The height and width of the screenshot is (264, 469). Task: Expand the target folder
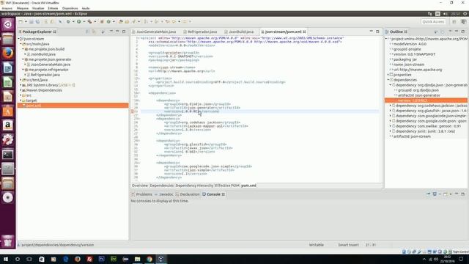click(21, 100)
